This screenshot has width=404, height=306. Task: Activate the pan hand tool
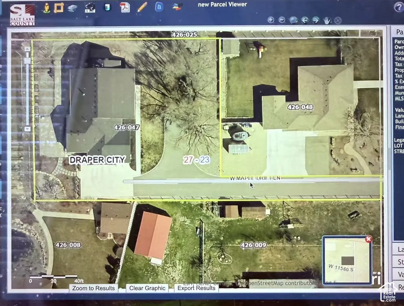click(x=327, y=21)
